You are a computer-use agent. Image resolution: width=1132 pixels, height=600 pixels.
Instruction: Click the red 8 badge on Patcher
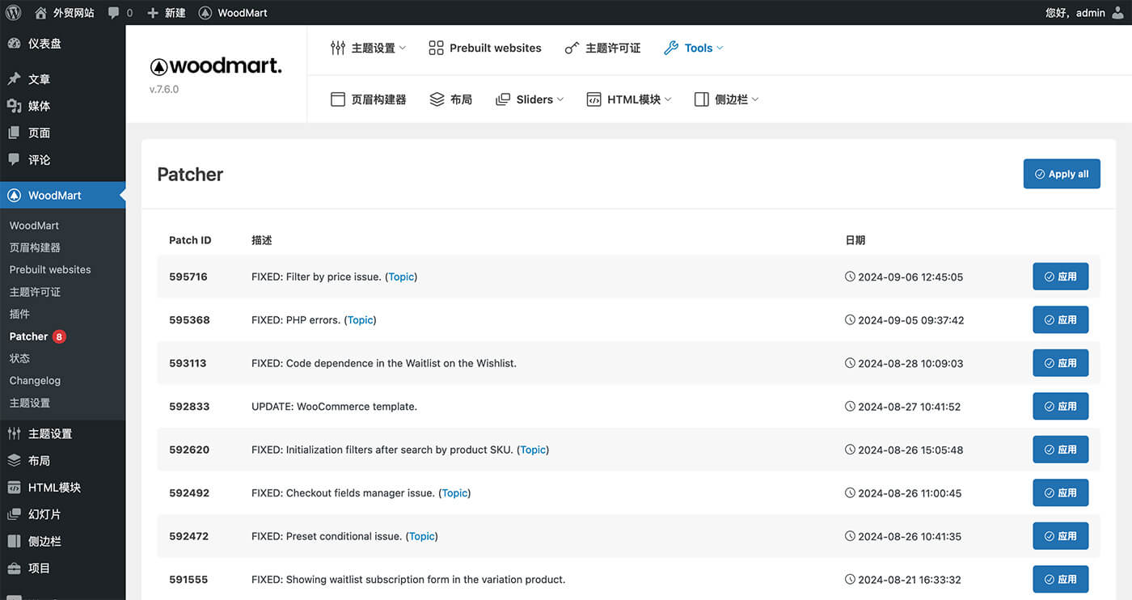(x=59, y=336)
